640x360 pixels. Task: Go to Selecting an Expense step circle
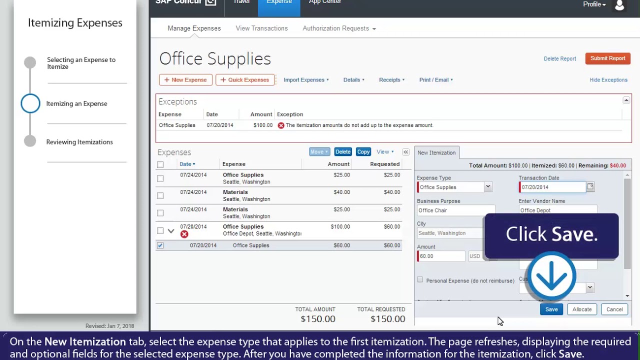[x=30, y=62]
